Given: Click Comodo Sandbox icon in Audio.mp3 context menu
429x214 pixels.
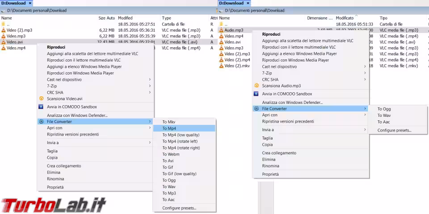Looking at the screenshot, I should pyautogui.click(x=257, y=94).
